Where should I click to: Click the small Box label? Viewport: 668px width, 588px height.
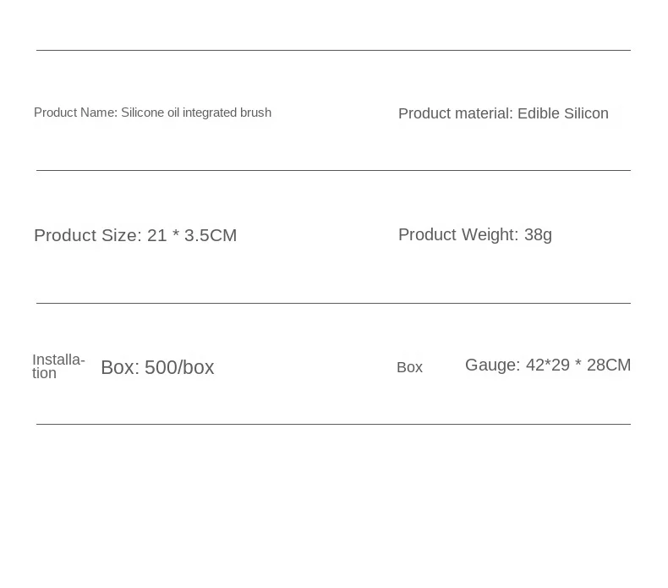(x=409, y=367)
